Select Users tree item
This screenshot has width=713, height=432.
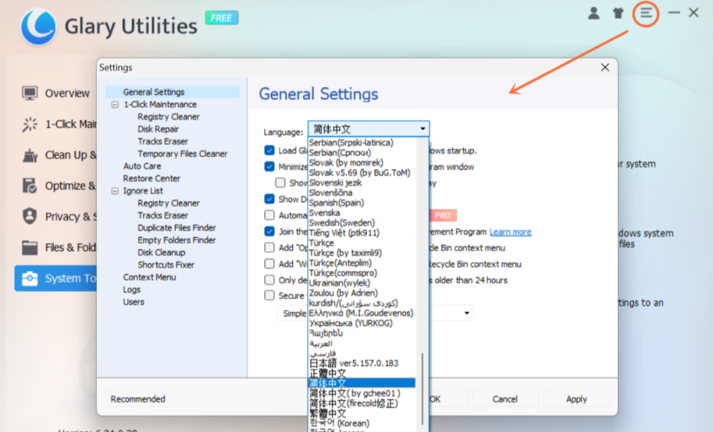[133, 301]
